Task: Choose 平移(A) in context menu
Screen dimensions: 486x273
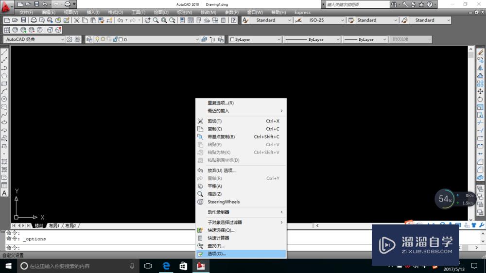Action: click(241, 186)
